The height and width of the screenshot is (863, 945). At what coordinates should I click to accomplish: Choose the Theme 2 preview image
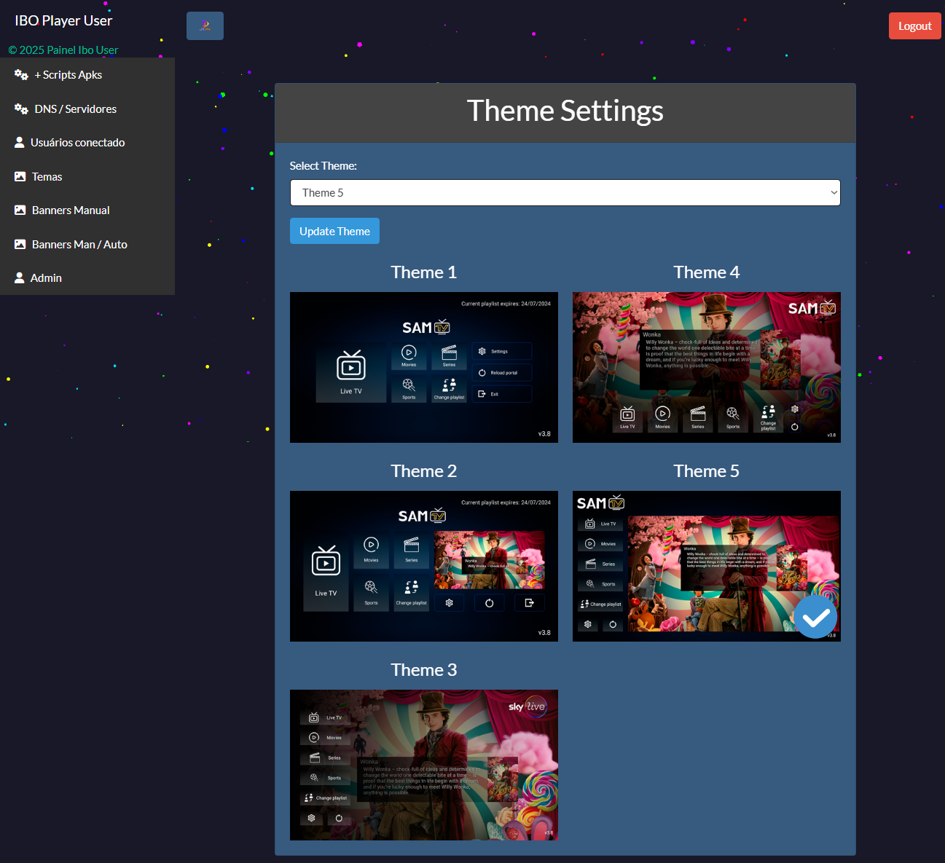pos(423,566)
